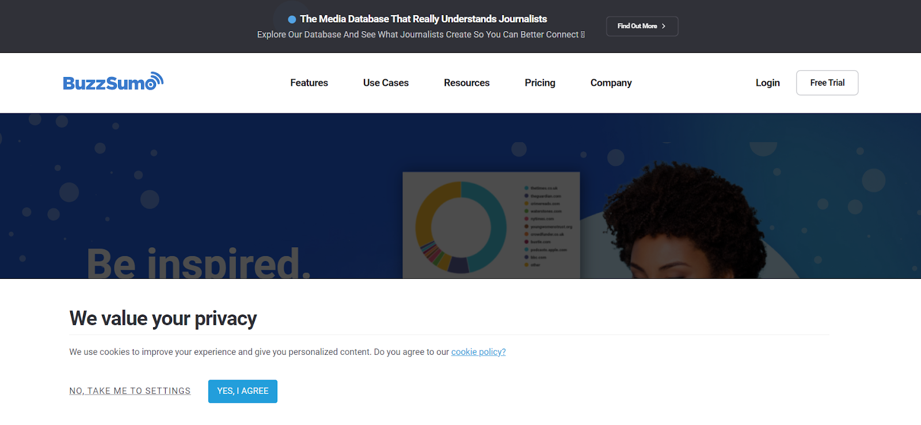The image size is (921, 425).
Task: Click the BuzzSumo logo
Action: coord(113,82)
